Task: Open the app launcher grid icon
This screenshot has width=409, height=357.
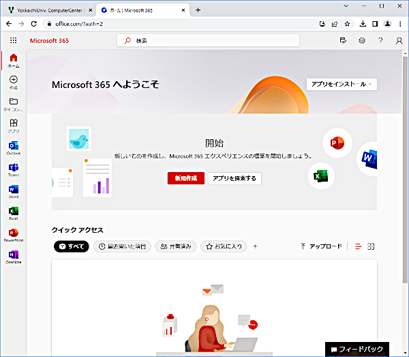Action: (x=14, y=40)
